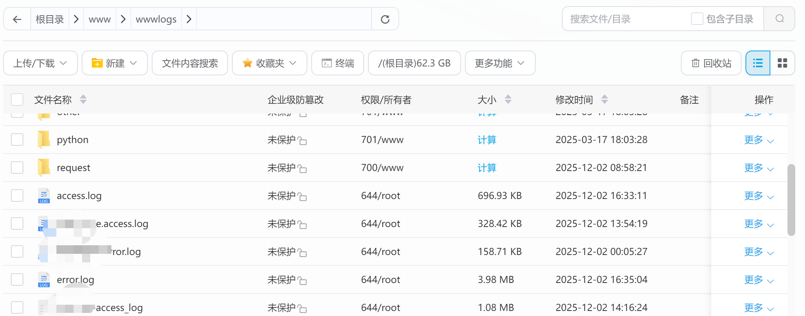Open the new file dropdown
This screenshot has width=805, height=316.
pos(114,63)
